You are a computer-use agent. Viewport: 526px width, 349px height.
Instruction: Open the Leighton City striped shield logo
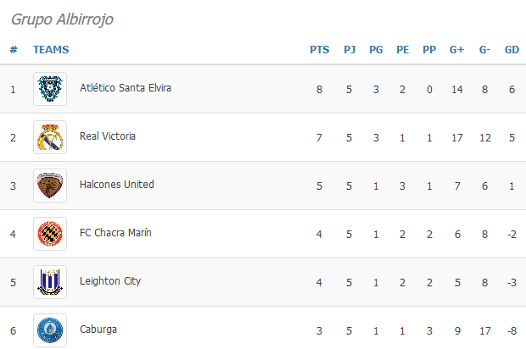click(50, 282)
